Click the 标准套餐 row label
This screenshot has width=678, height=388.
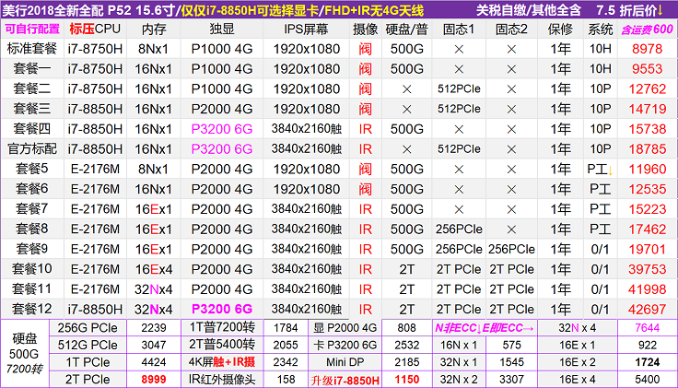coord(31,48)
